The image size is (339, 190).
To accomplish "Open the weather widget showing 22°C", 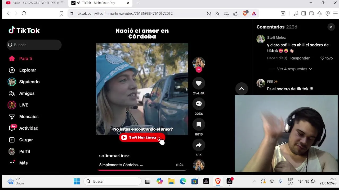I will click(16, 181).
